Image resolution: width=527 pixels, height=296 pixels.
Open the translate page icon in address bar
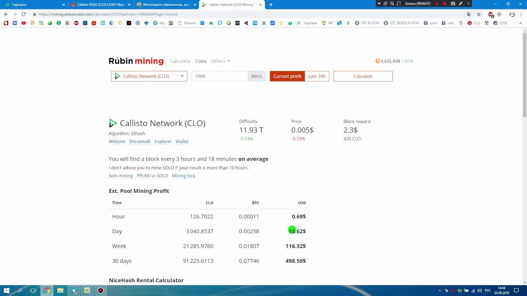tap(469, 14)
